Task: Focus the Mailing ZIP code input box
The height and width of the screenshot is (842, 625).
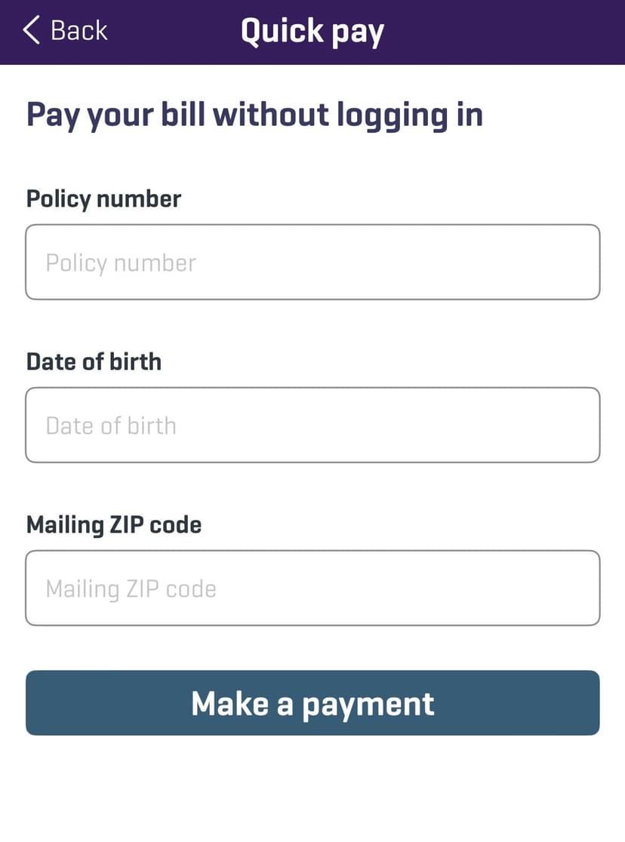Action: tap(312, 588)
